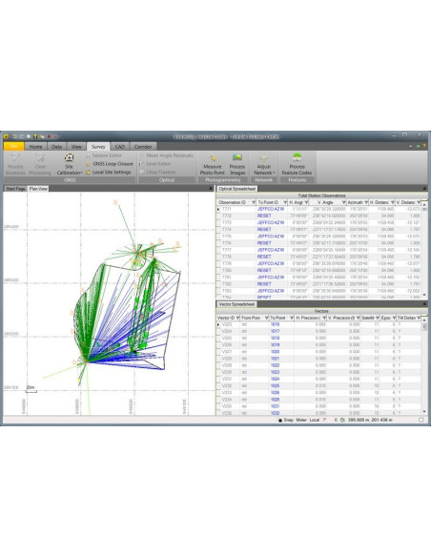Image resolution: width=431 pixels, height=557 pixels.
Task: Select the Plan View tab
Action: click(x=38, y=189)
